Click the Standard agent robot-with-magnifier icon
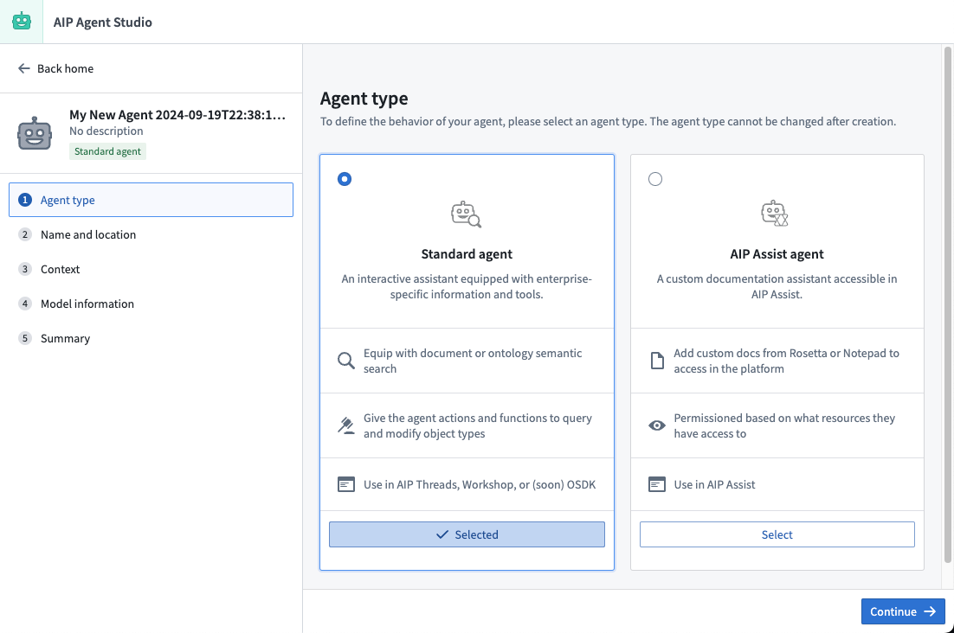 click(x=467, y=214)
